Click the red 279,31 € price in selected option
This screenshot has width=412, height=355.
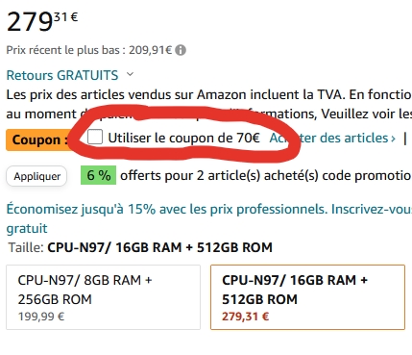click(x=246, y=317)
